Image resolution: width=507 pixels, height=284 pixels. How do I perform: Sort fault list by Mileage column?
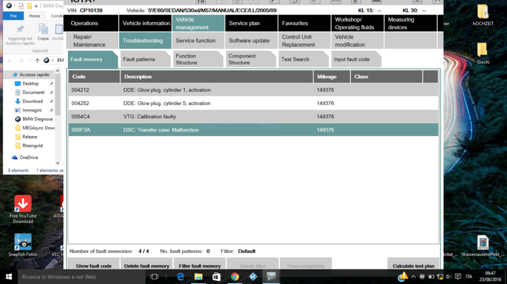coord(331,77)
